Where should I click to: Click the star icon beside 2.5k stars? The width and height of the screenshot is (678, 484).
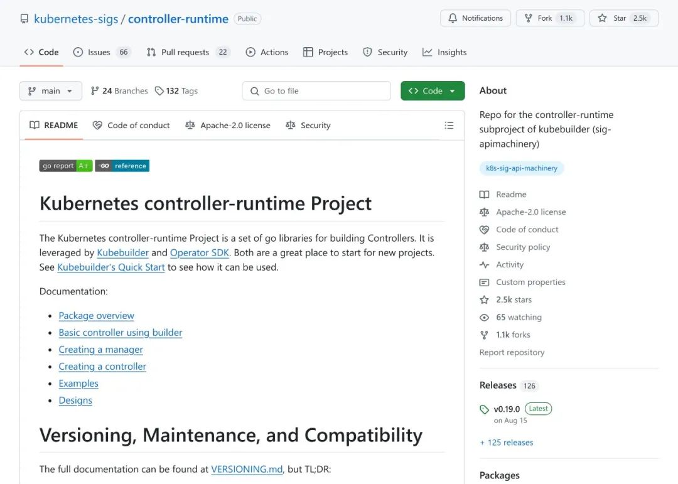484,299
